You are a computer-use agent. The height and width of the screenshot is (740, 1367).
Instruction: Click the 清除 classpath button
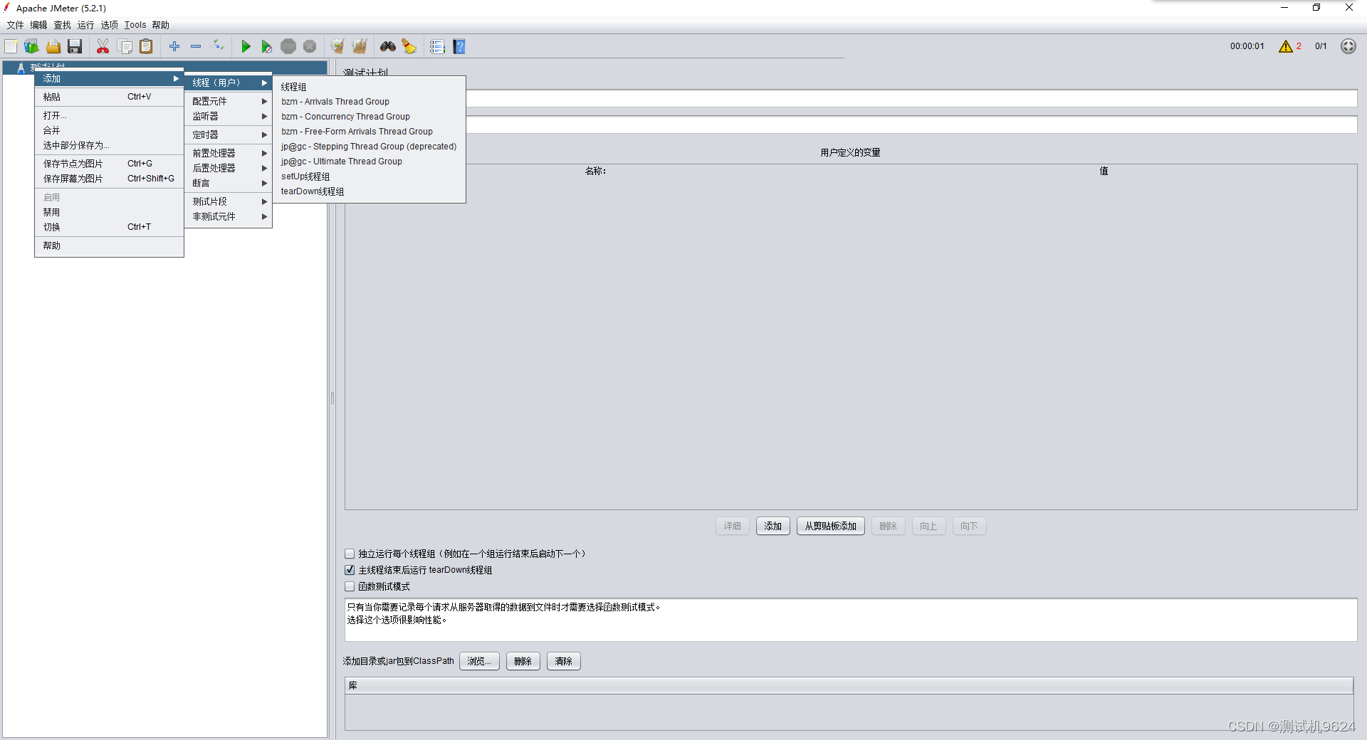[x=564, y=661]
